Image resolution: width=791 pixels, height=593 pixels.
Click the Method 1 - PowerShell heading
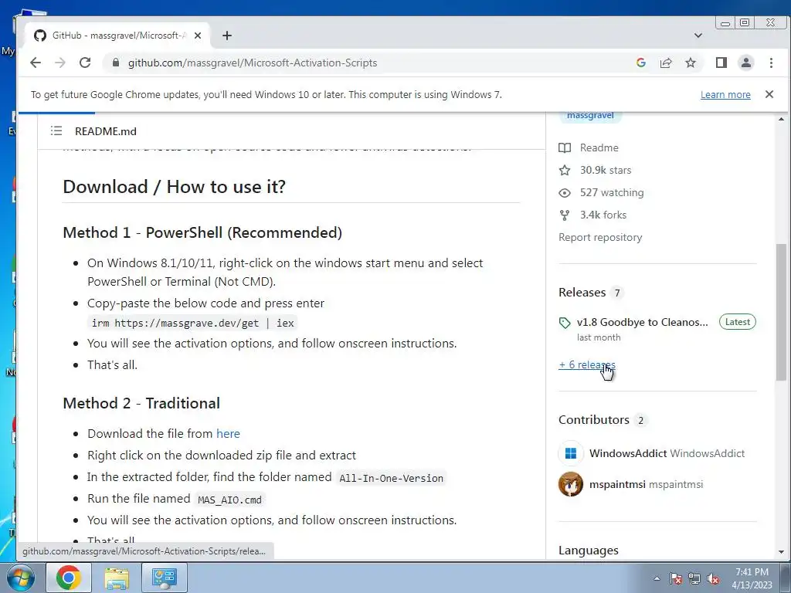(x=202, y=232)
